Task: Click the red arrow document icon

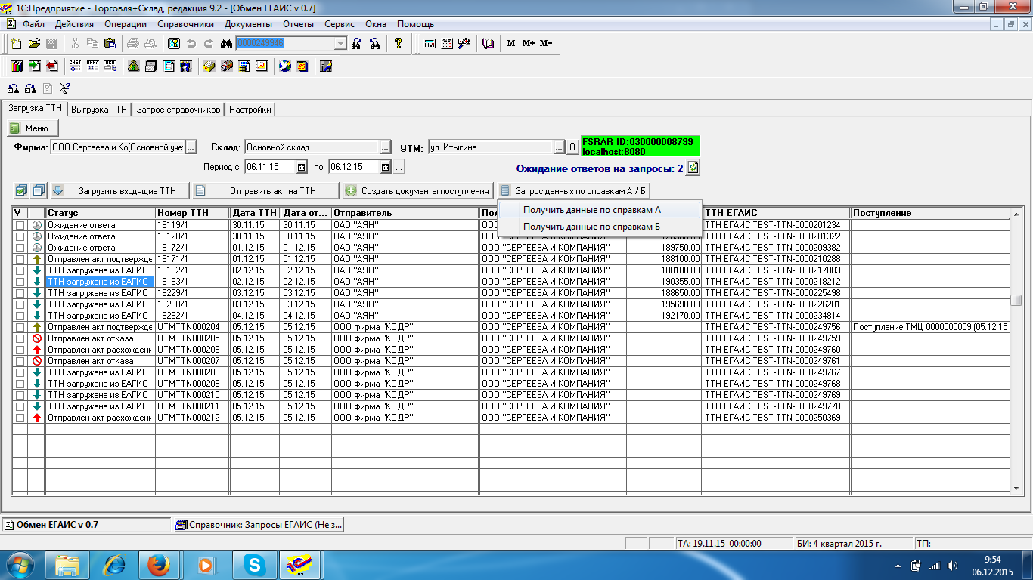Action: click(51, 66)
